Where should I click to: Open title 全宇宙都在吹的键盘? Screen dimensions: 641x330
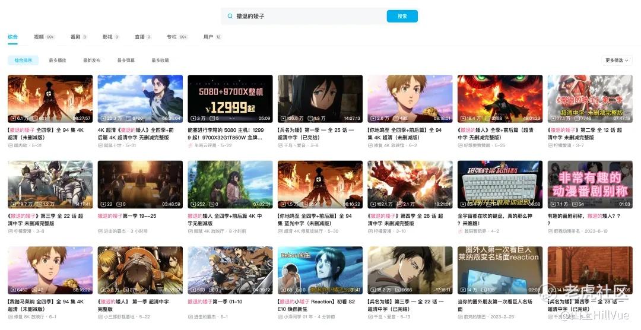click(495, 220)
